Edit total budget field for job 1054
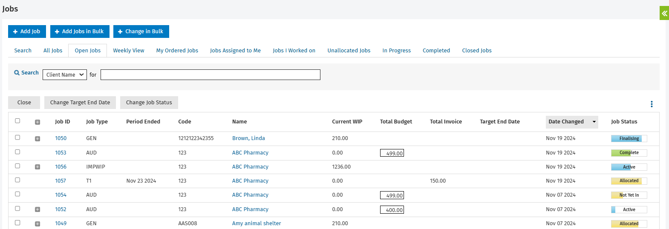 (392, 195)
